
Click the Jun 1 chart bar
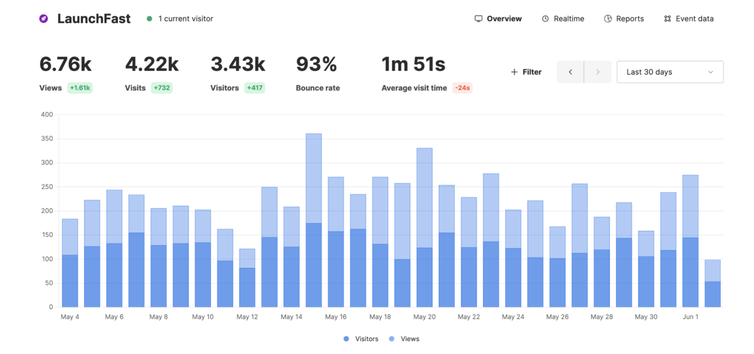tap(690, 241)
